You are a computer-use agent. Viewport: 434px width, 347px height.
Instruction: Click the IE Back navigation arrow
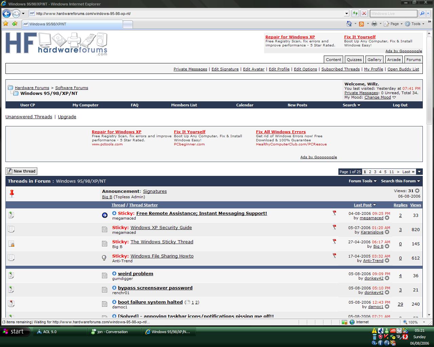(x=6, y=14)
